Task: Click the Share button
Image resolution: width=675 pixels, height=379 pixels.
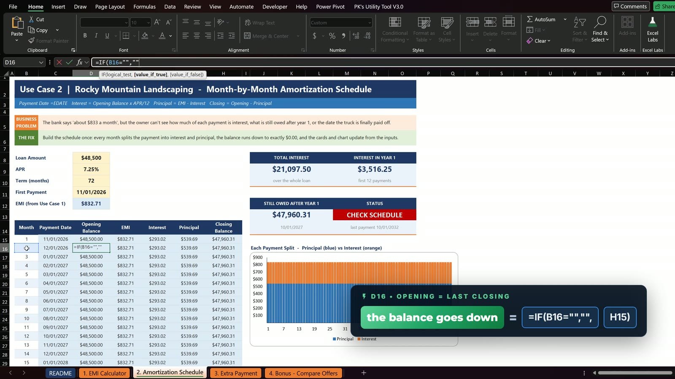Action: (x=664, y=6)
